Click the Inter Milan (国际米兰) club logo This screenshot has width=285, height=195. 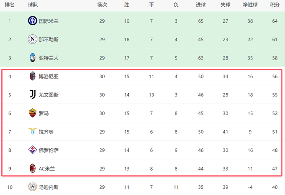(x=32, y=21)
